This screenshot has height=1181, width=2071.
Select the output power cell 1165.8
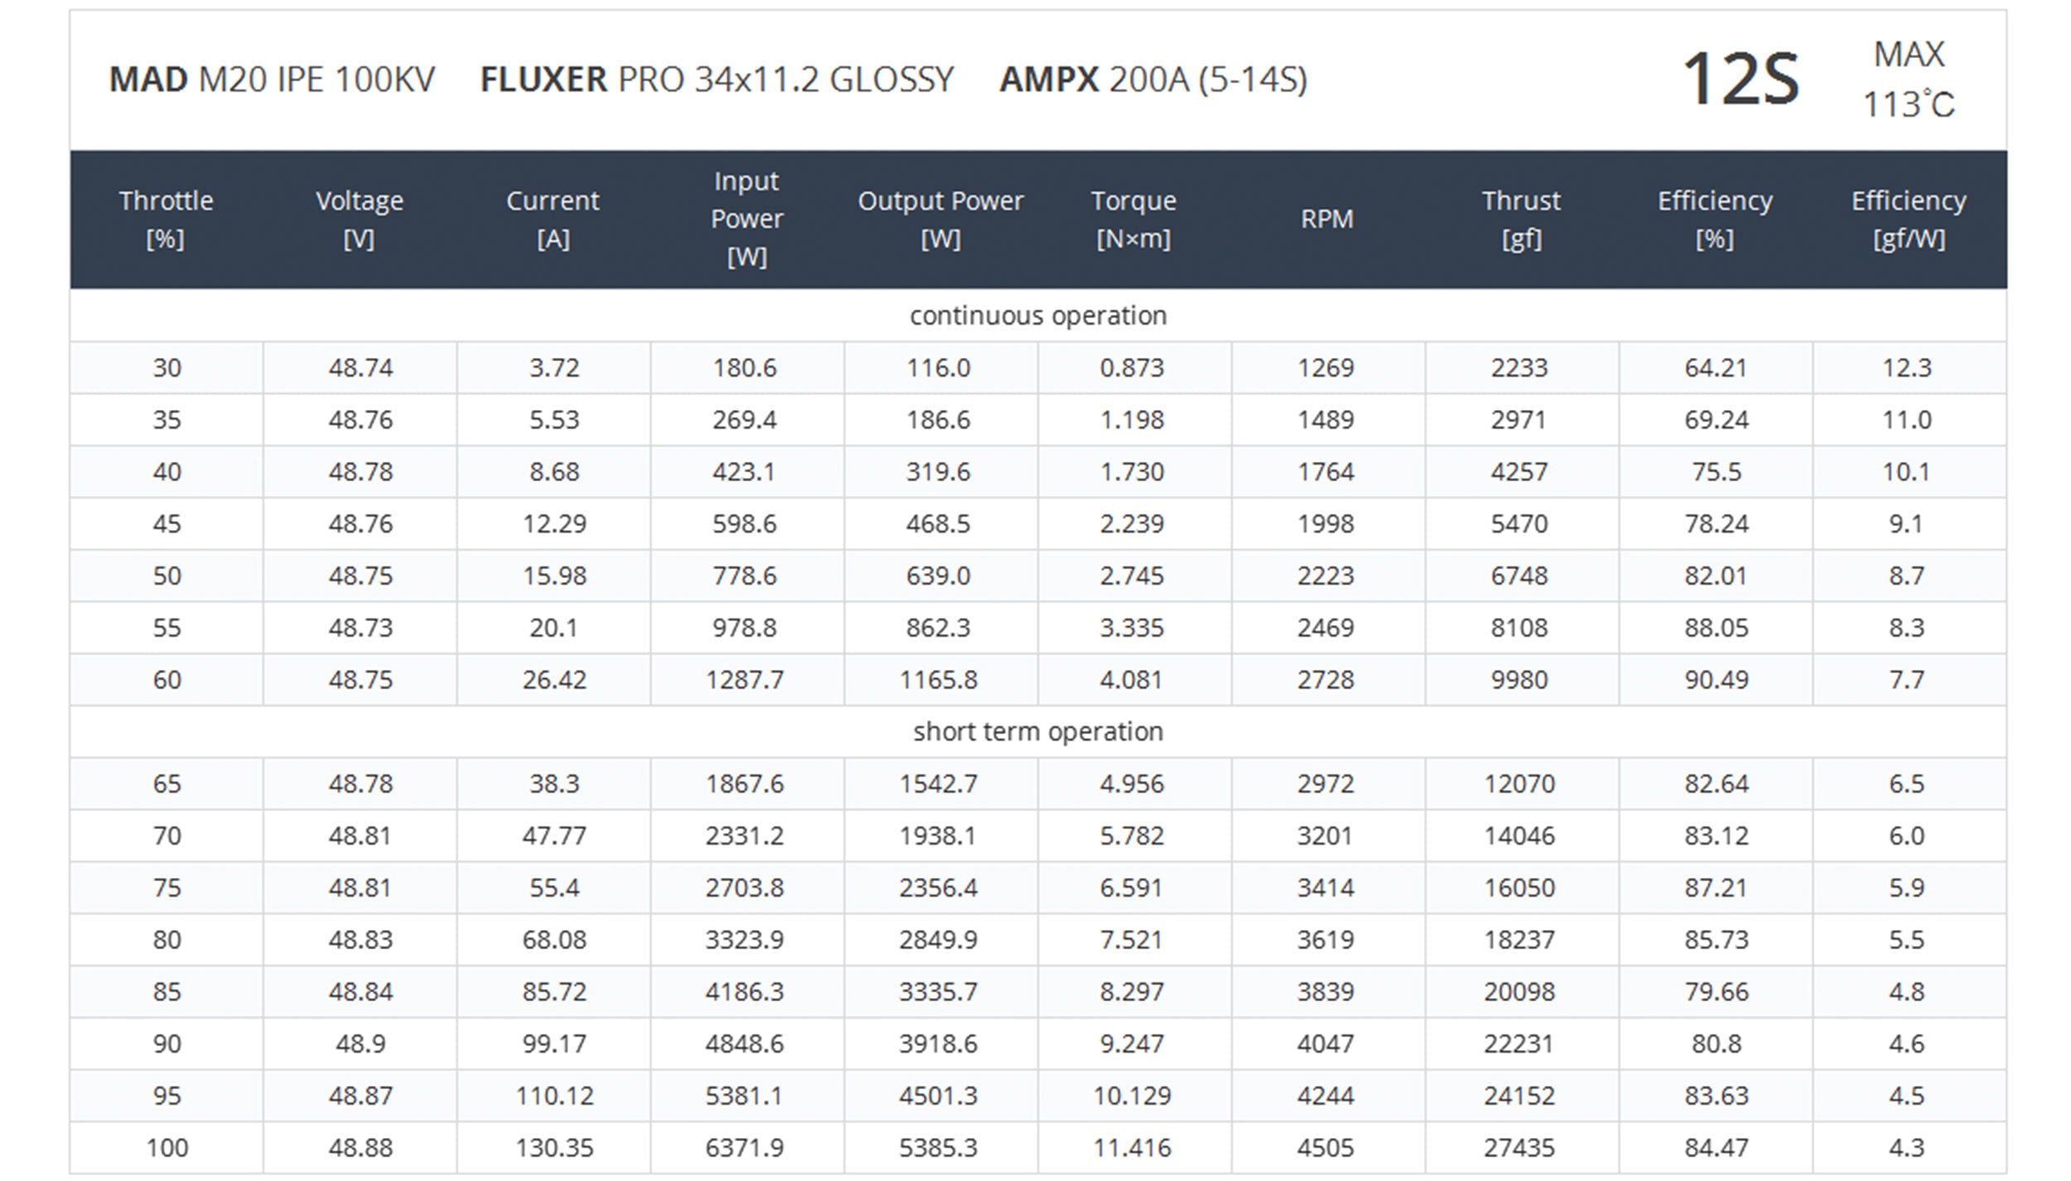pyautogui.click(x=939, y=680)
